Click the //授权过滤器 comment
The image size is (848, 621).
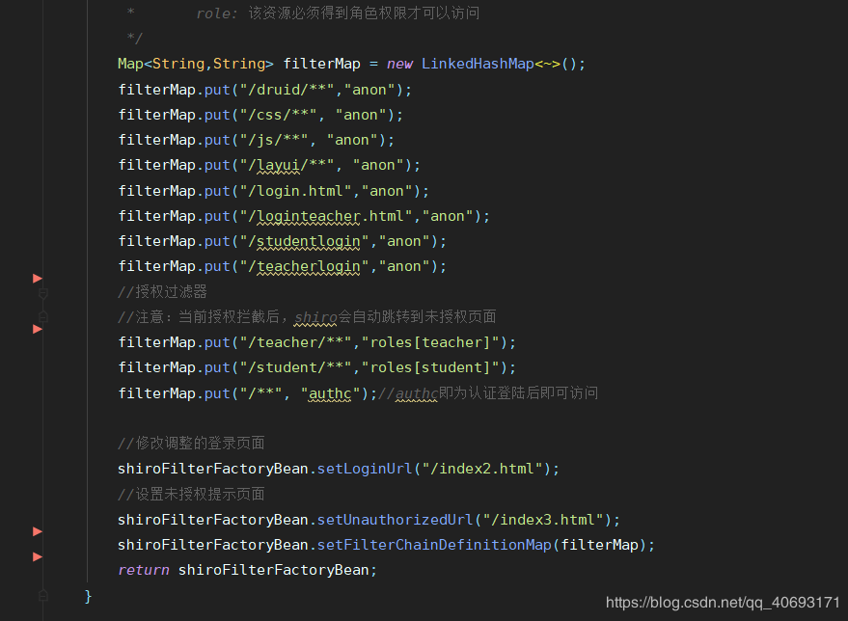pos(162,292)
